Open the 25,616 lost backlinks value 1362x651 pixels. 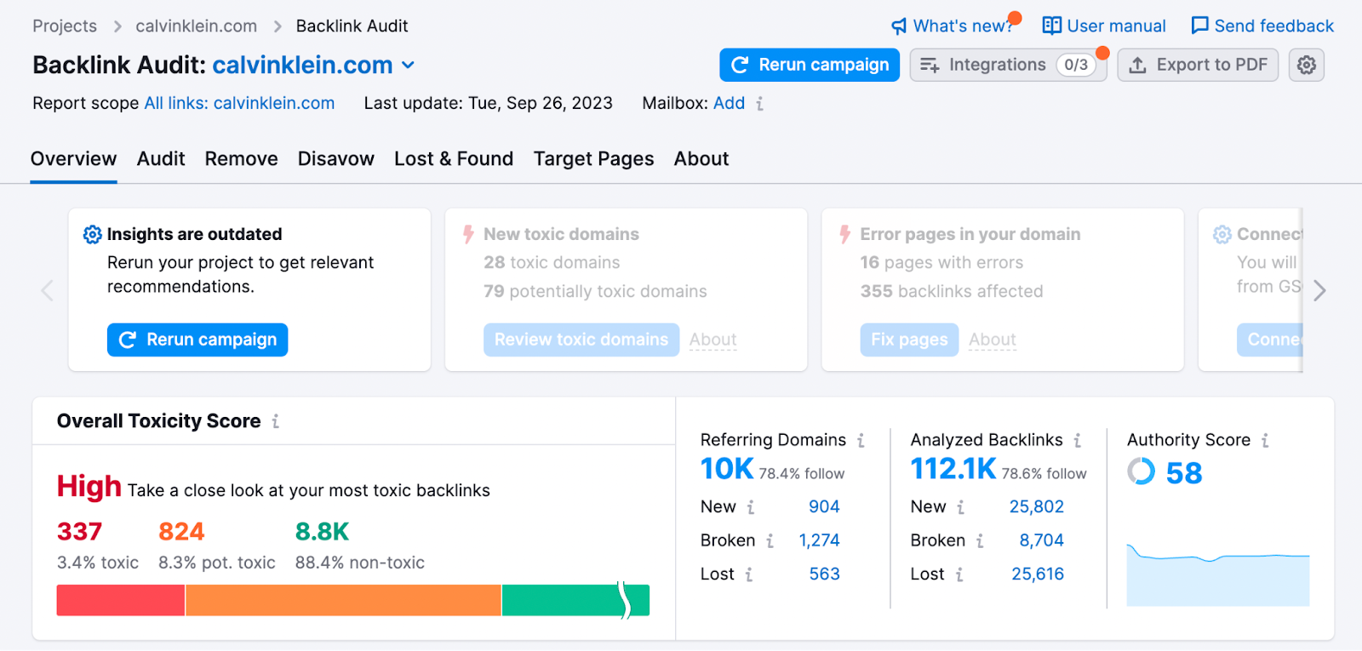tap(1038, 575)
